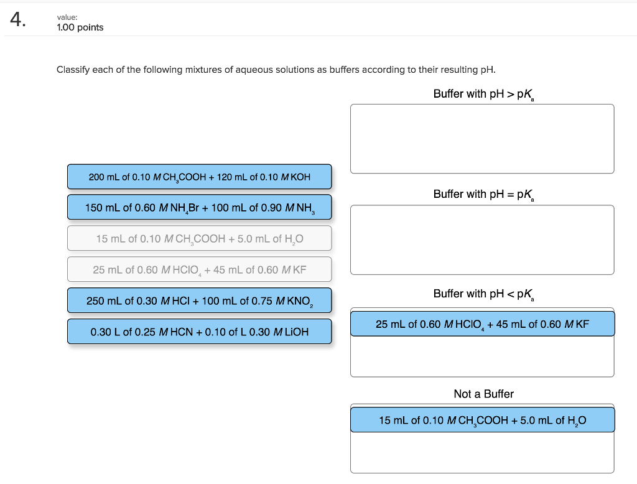This screenshot has width=637, height=484.
Task: Click the Not a Buffer category label
Action: (482, 394)
